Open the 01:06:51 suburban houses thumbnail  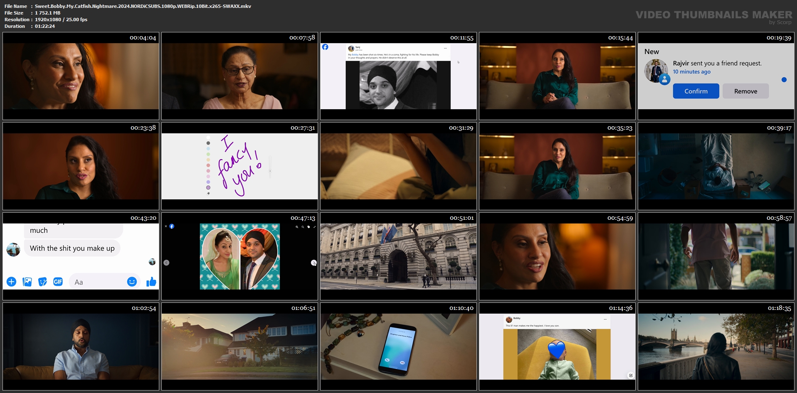pos(239,346)
